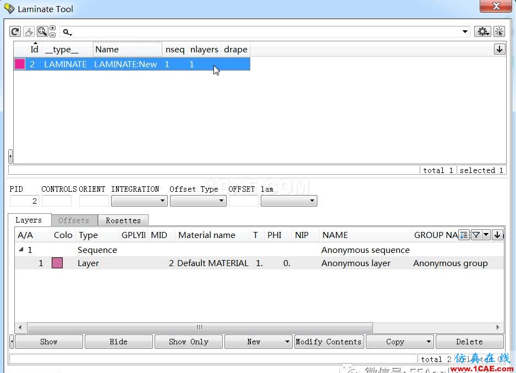Click the Delete button

tap(470, 342)
